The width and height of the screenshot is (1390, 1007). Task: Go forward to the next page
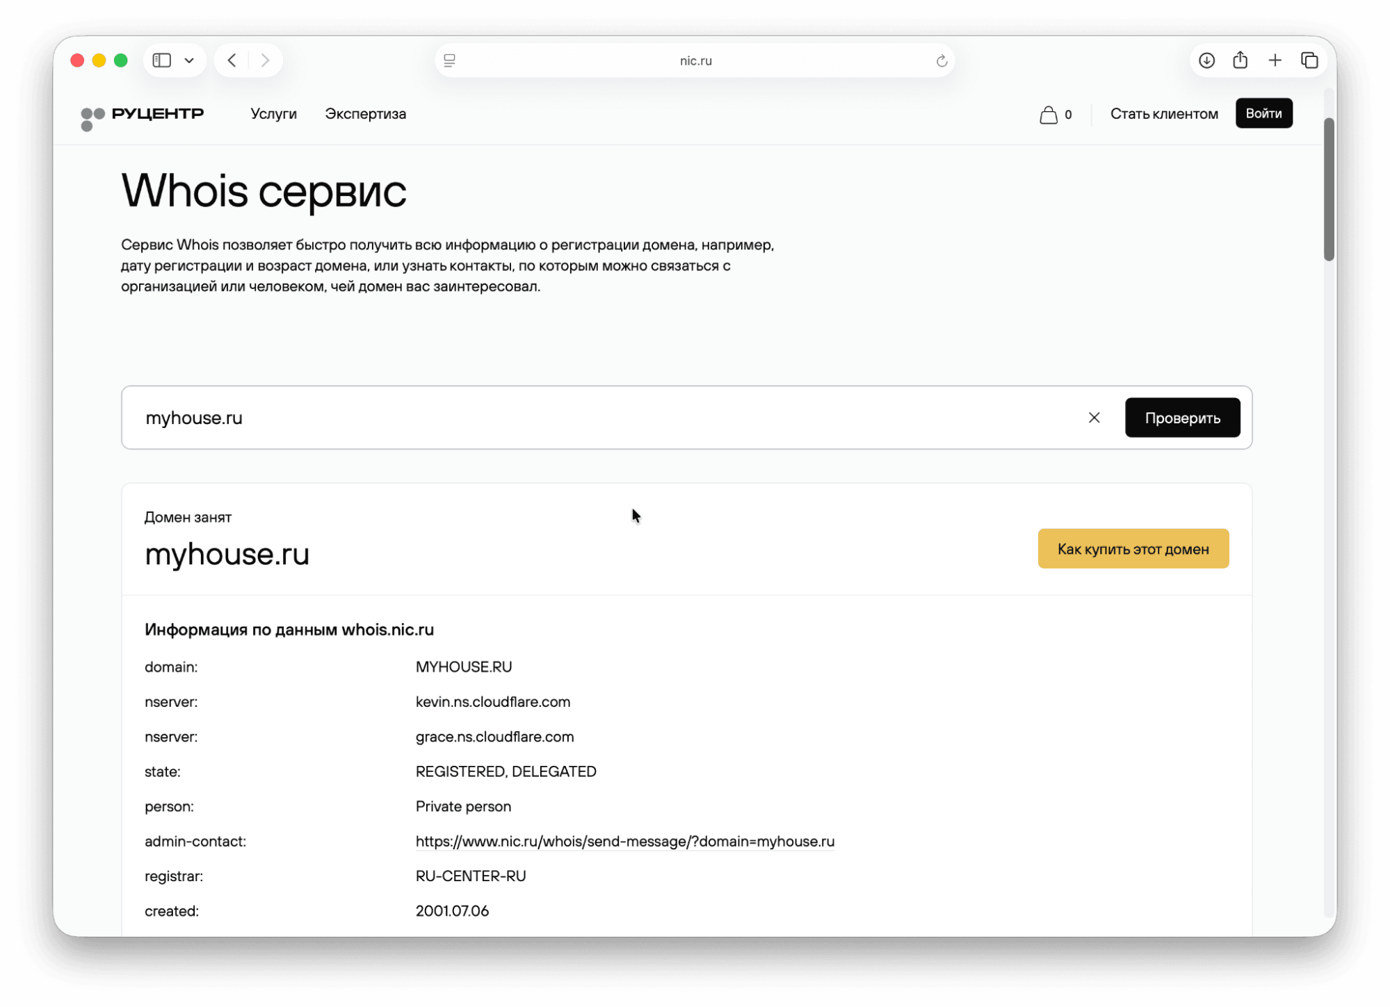pyautogui.click(x=265, y=60)
